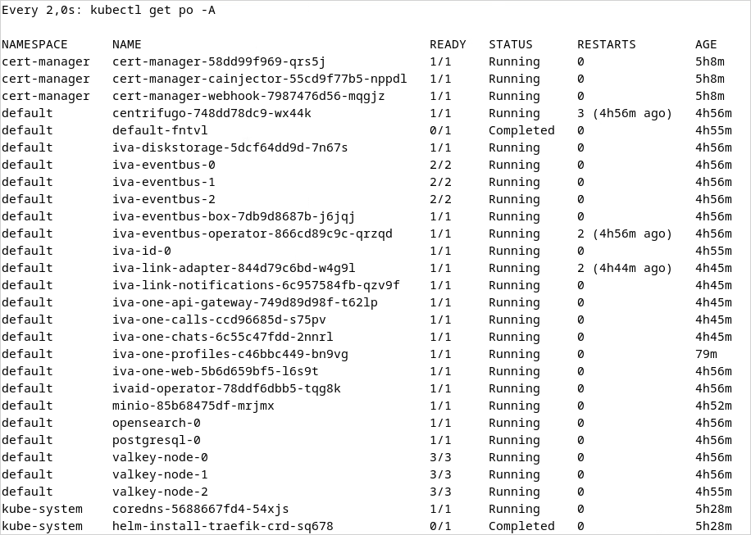Viewport: 751px width, 535px height.
Task: Select pod iva-eventbus-operator-866cd89c9c-qrzqd
Action: pos(252,233)
